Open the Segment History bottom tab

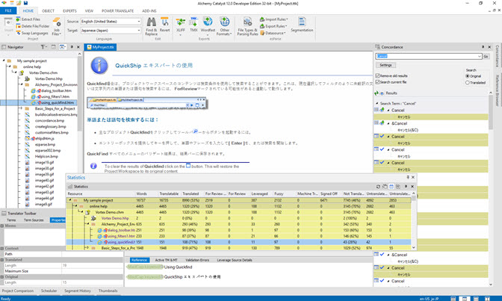coord(78,291)
